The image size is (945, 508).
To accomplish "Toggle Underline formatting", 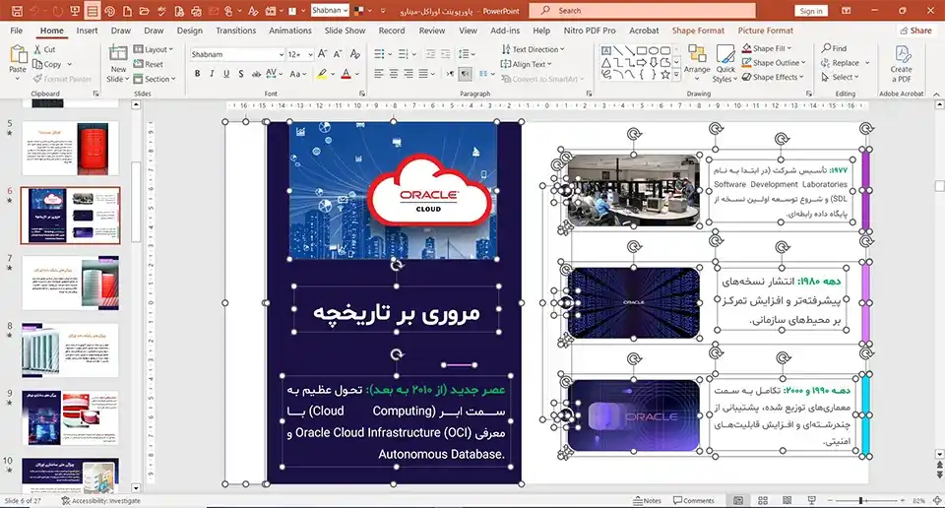I will click(x=226, y=74).
